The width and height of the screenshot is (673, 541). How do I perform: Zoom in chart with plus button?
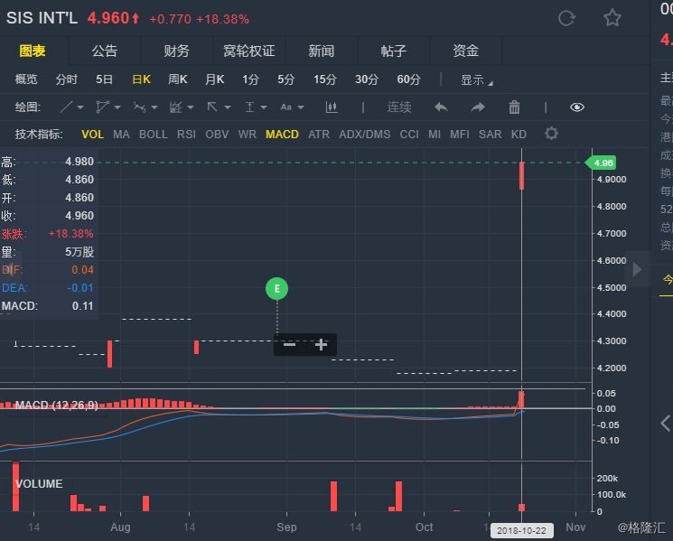click(321, 344)
